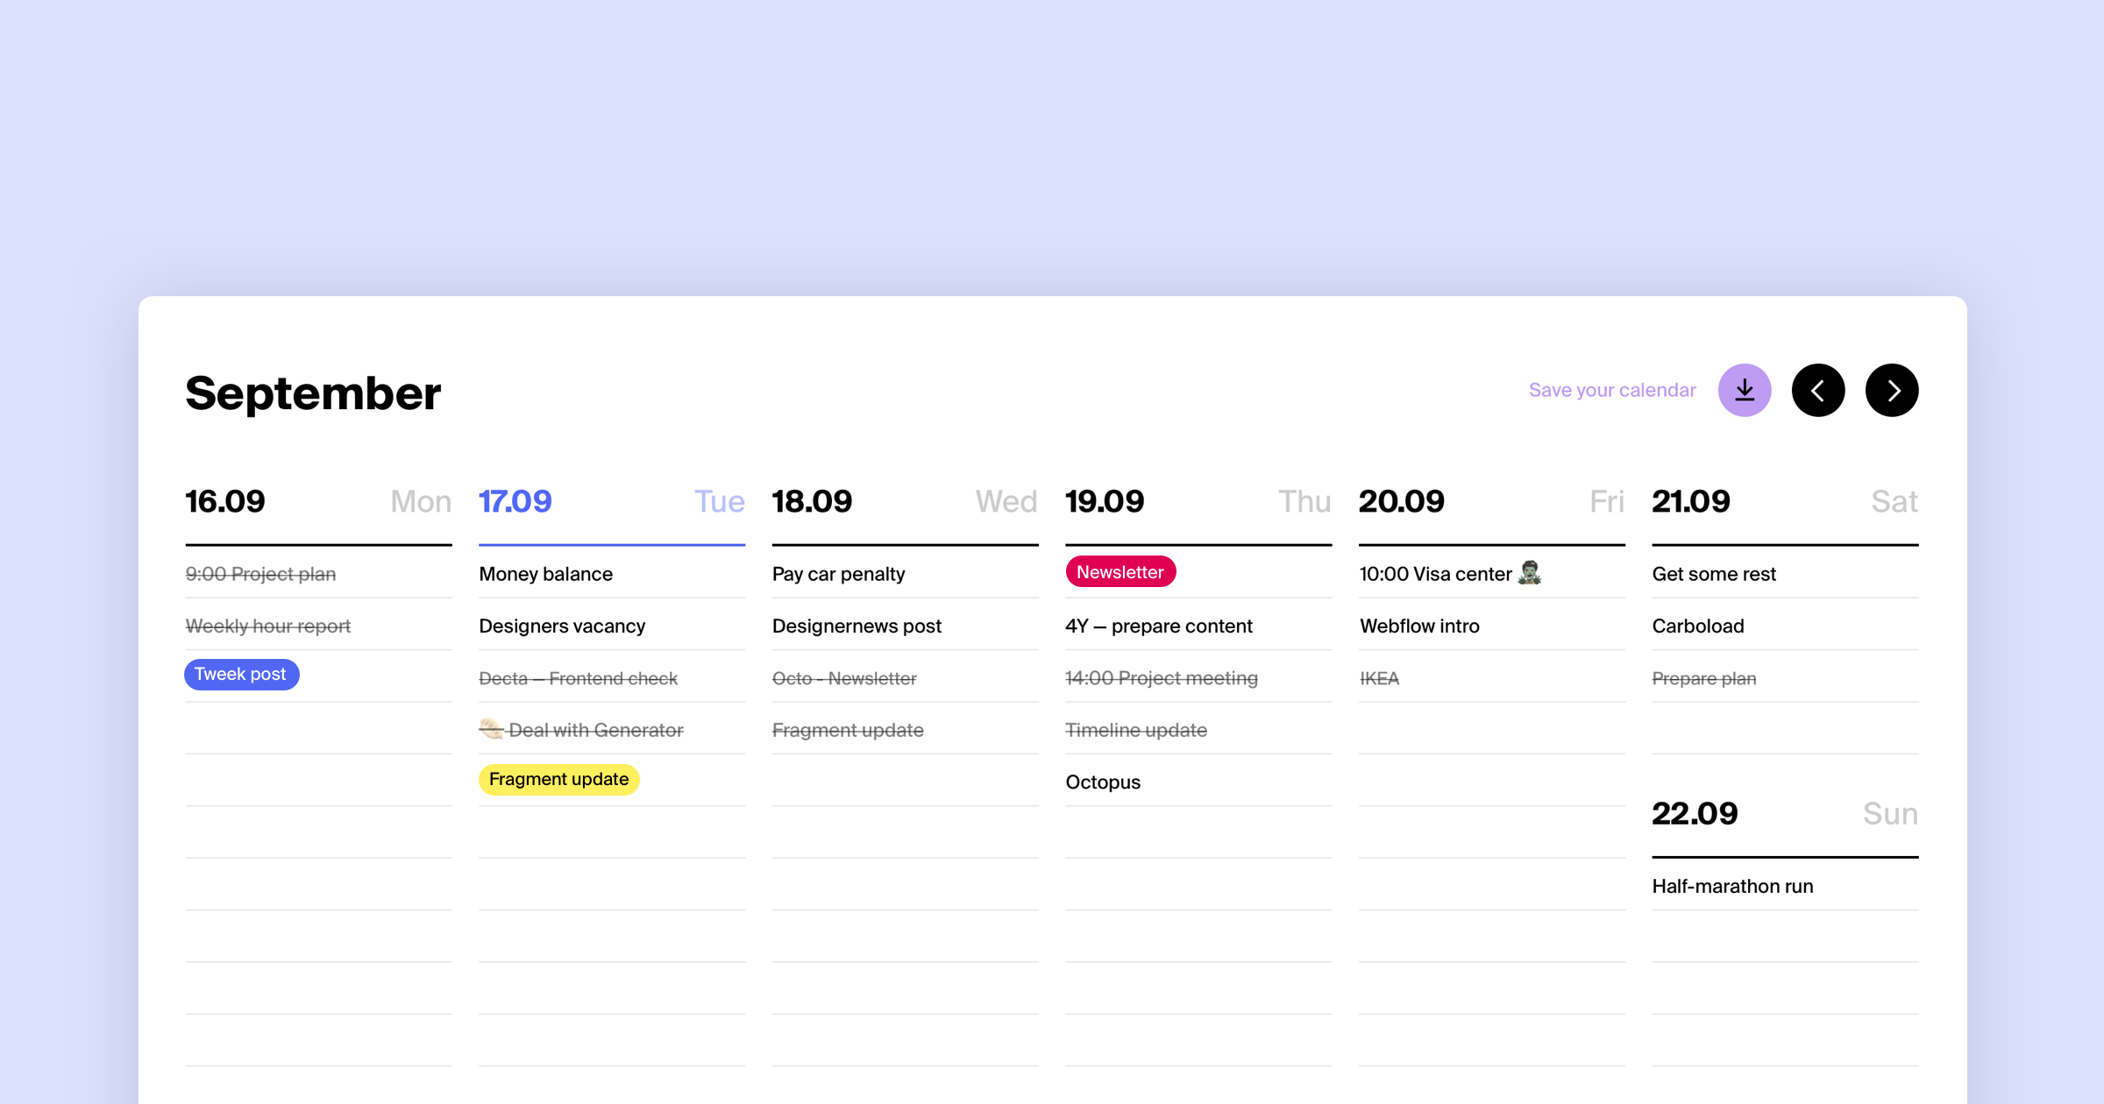This screenshot has height=1104, width=2104.
Task: Select the Webflow intro task on Friday
Action: point(1418,625)
